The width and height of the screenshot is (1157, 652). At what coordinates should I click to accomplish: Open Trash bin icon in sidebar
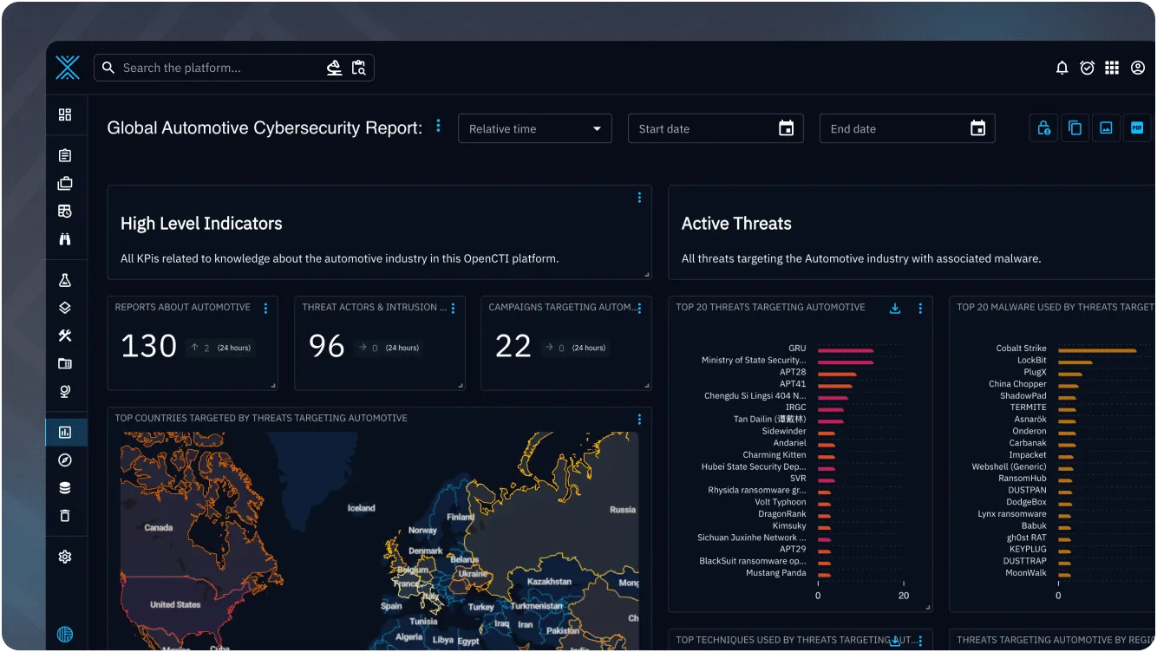click(65, 516)
